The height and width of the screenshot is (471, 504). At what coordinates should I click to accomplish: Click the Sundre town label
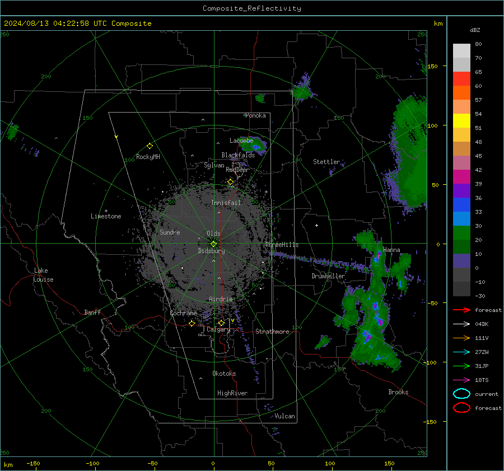coord(170,232)
